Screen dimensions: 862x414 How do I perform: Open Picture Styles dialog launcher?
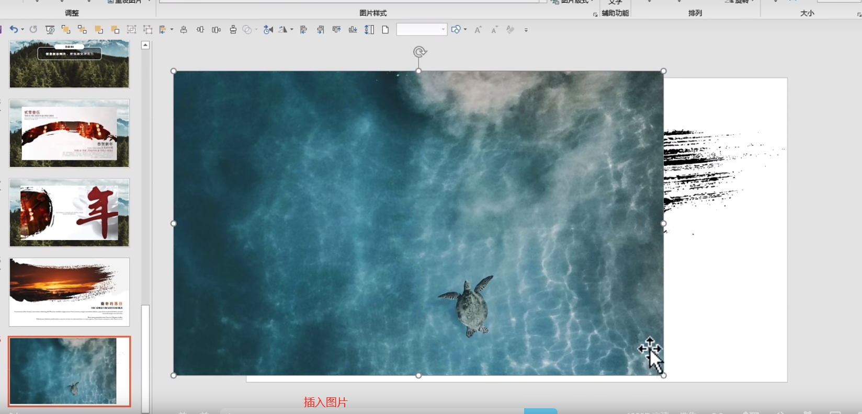[x=595, y=14]
